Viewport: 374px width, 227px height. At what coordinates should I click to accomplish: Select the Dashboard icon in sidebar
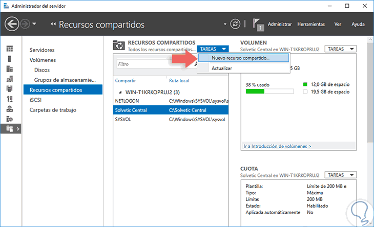click(x=10, y=49)
